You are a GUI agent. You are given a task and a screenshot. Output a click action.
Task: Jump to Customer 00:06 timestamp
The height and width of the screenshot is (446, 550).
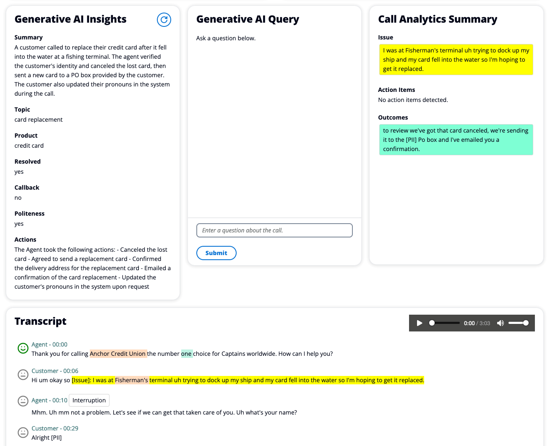[x=55, y=371]
